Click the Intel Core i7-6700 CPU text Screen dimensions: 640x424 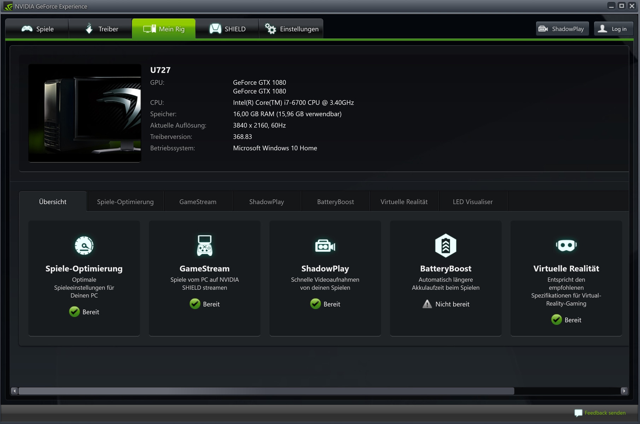pos(293,103)
